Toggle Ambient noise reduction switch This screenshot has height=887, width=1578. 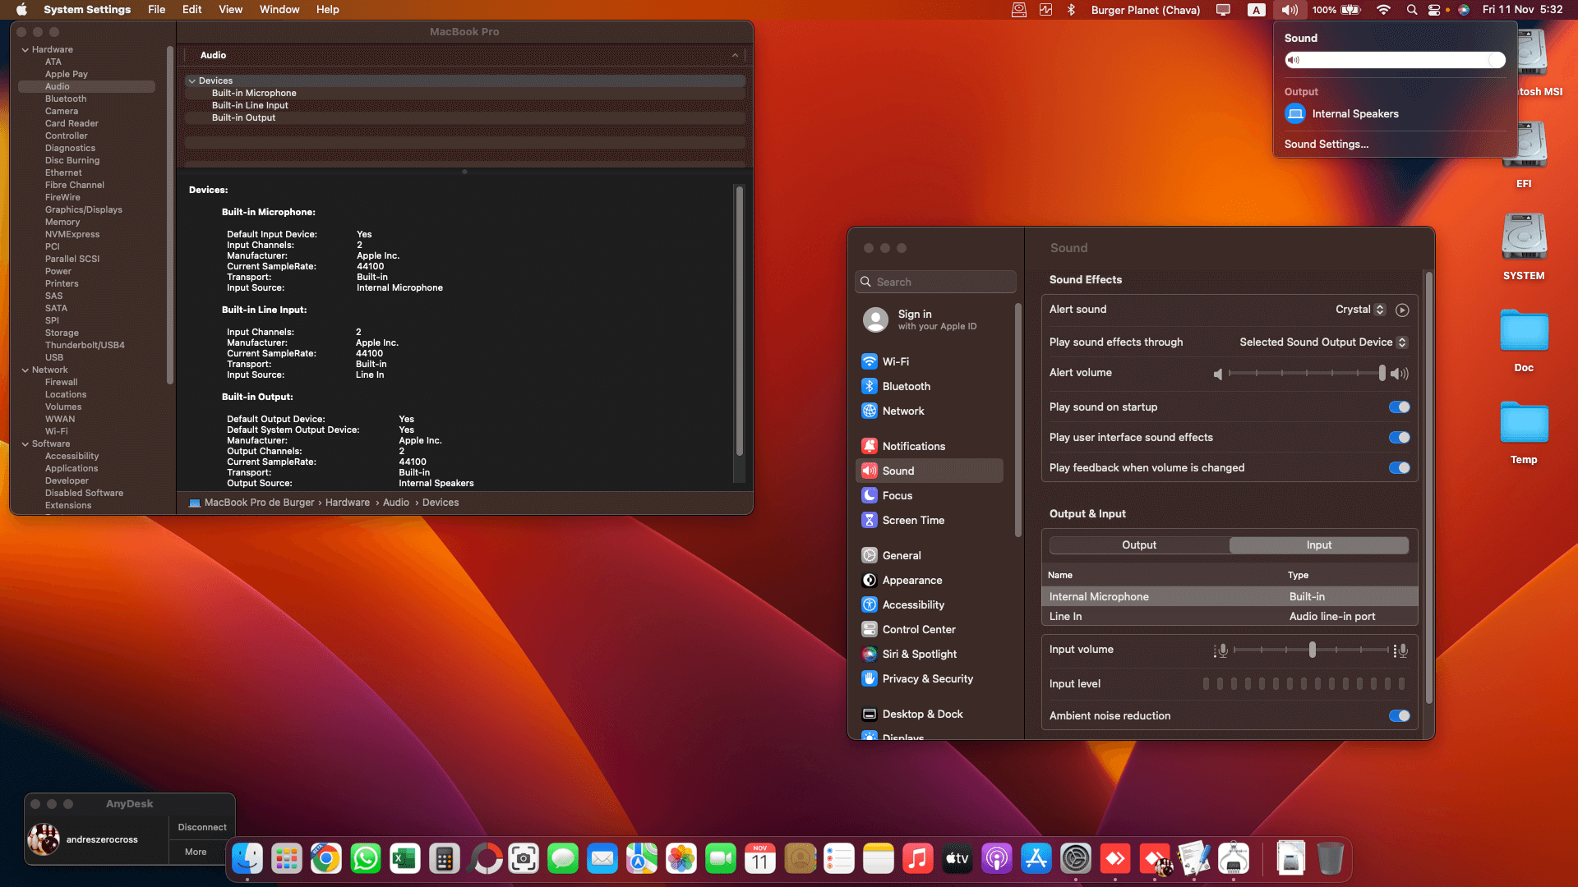[1399, 716]
